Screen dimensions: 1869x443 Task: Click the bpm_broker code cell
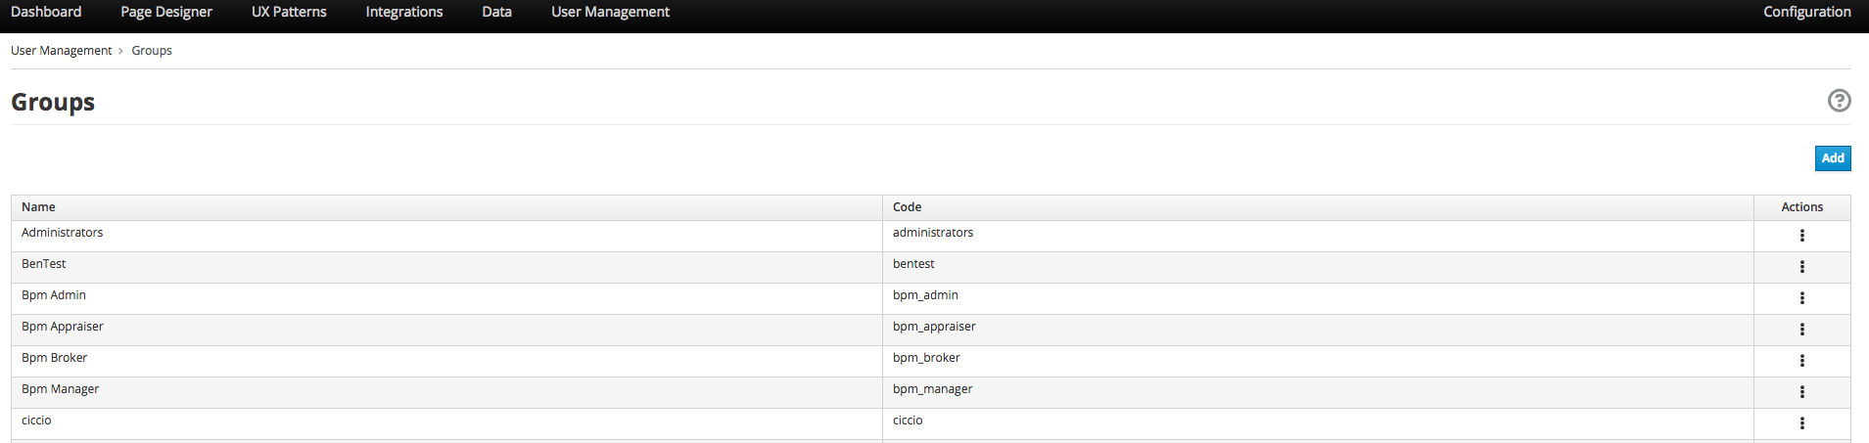tap(1318, 361)
